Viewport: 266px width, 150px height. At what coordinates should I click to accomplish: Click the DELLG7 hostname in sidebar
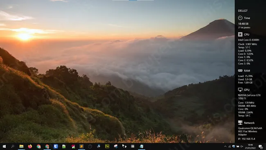[x=243, y=11]
